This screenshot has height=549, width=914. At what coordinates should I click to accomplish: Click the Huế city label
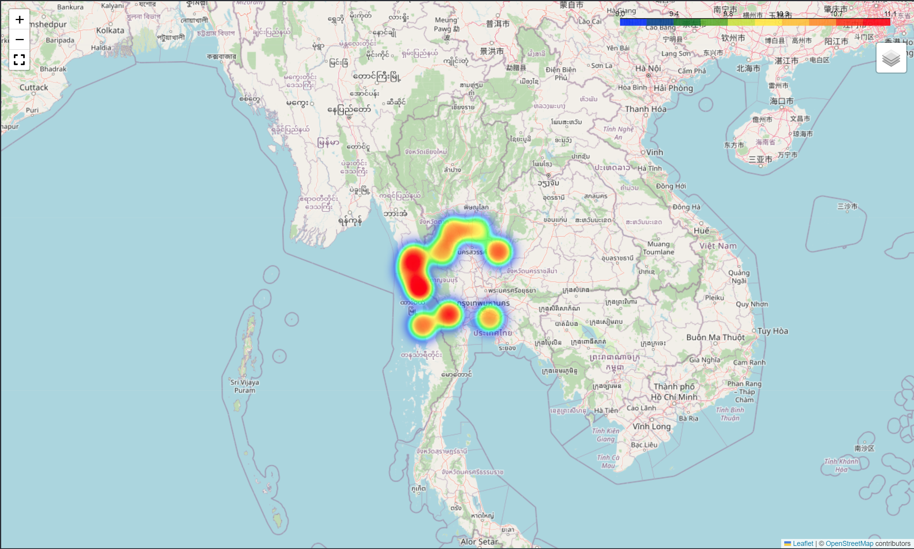tap(701, 231)
